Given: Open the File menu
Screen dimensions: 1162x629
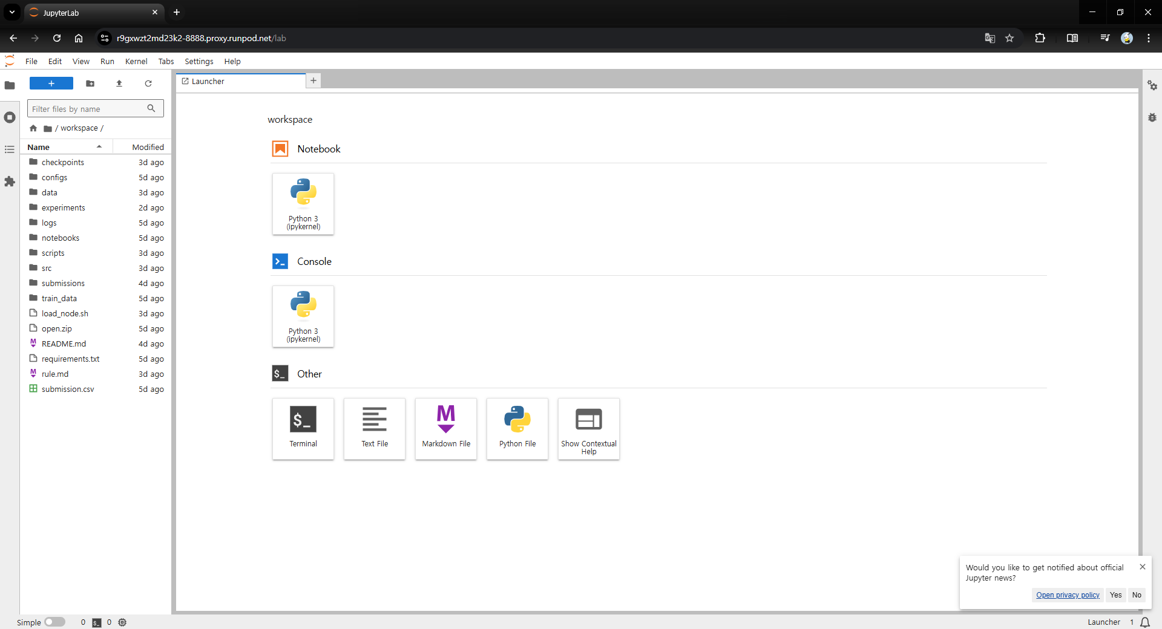Looking at the screenshot, I should click(31, 61).
